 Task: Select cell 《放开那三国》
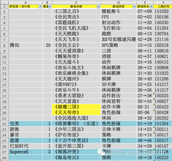tap(76, 146)
